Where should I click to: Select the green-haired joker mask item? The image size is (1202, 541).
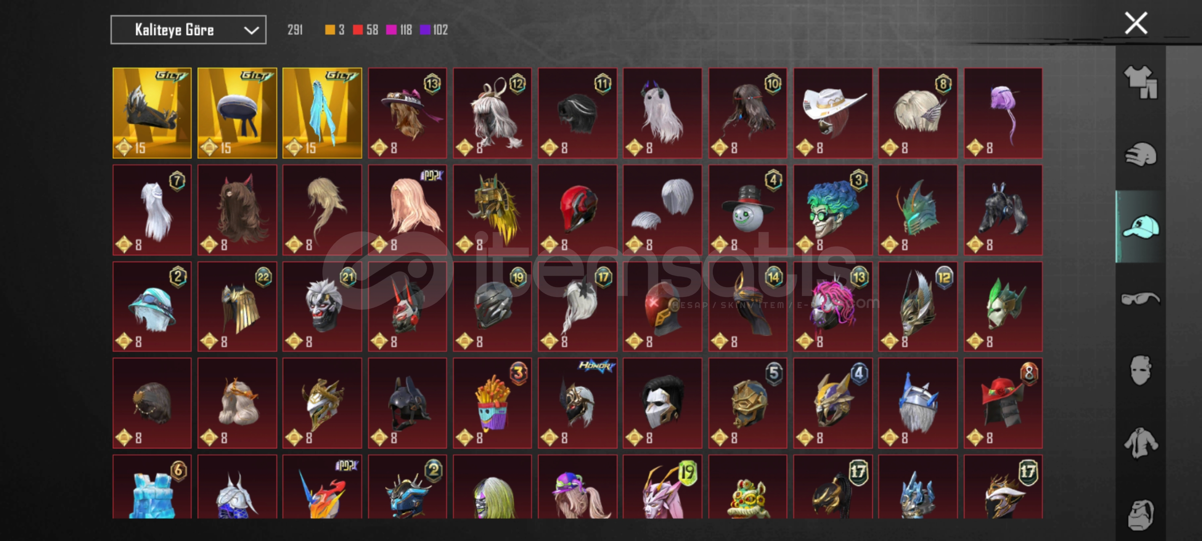click(833, 210)
